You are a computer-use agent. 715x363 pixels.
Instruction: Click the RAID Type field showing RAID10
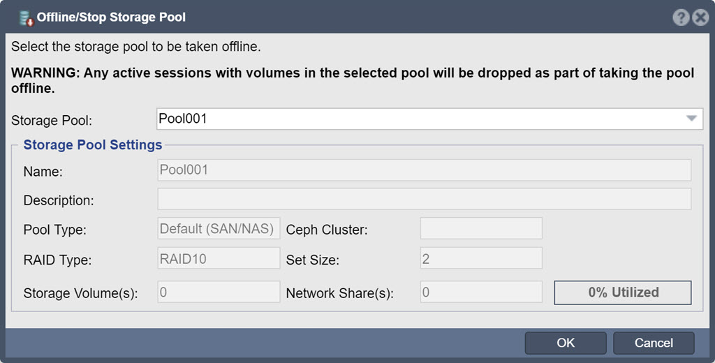219,258
